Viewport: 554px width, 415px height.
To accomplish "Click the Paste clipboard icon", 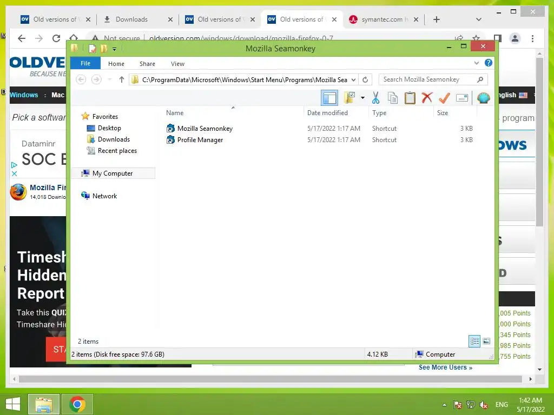I will [x=410, y=98].
